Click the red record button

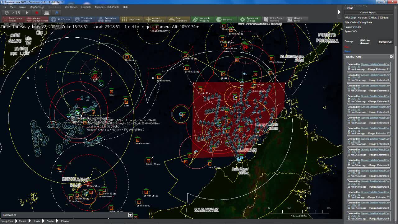37,13
